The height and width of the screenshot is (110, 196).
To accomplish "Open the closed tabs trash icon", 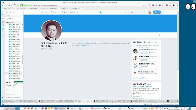I will pos(177,101).
